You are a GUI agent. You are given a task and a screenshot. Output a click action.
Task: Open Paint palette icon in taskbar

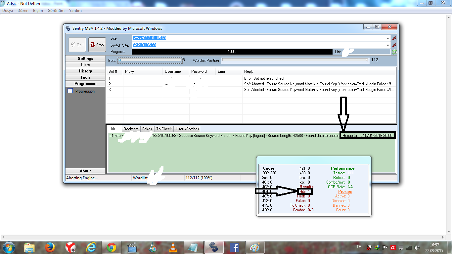255,247
